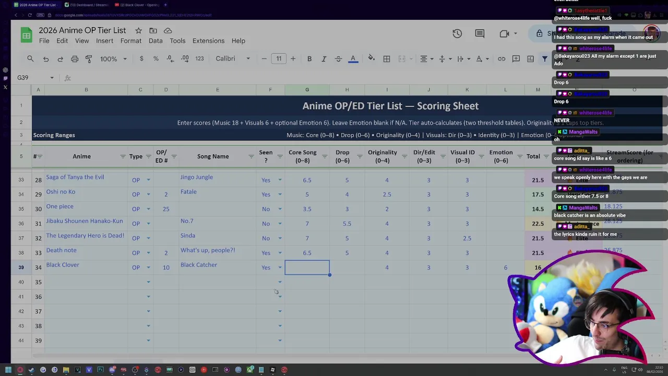The image size is (668, 376).
Task: Increase decimal places
Action: pos(185,59)
